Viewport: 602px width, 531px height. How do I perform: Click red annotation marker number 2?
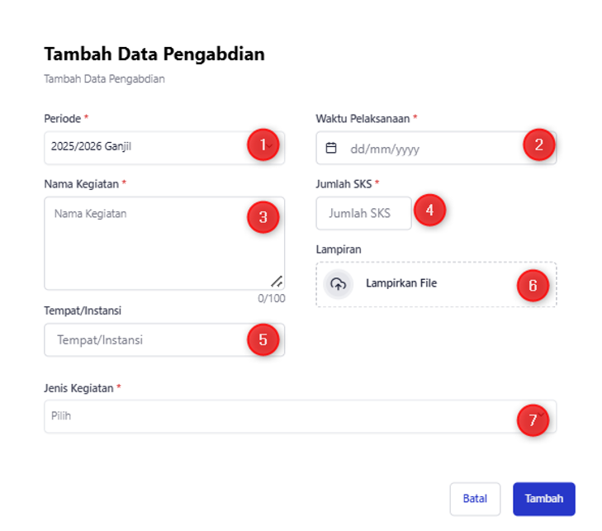tap(539, 145)
